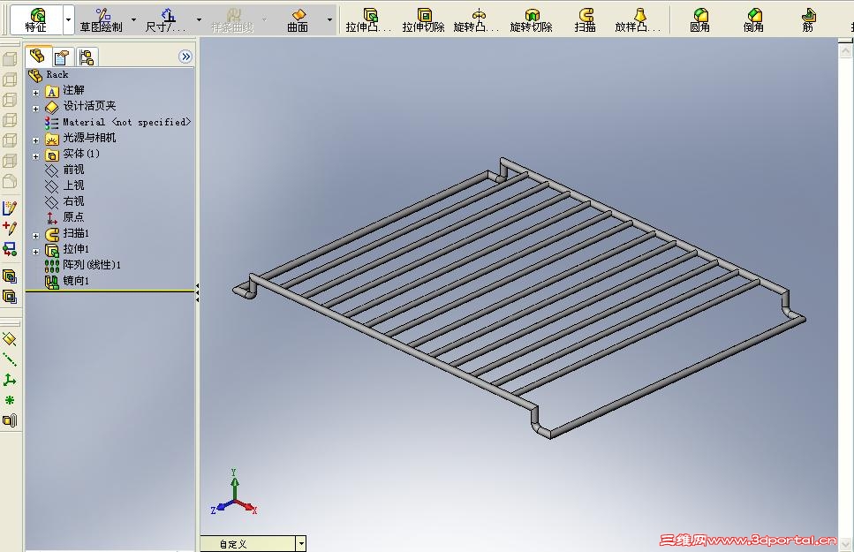Screen dimensions: 854x552
Task: Open dropdown arrow next to 特征
Action: [69, 20]
